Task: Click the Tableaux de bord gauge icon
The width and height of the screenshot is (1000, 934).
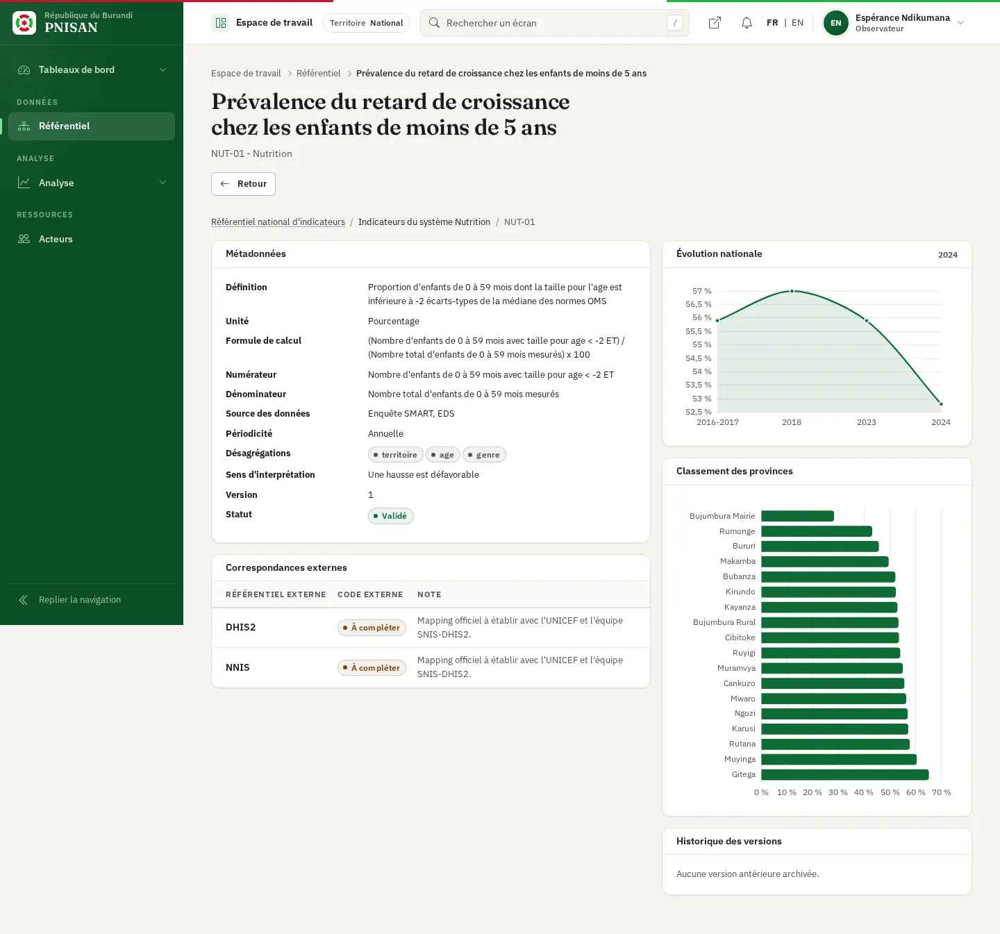Action: pos(24,69)
